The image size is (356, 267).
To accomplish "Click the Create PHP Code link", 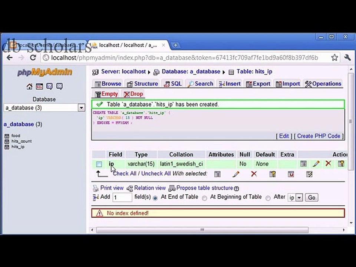I will [319, 136].
